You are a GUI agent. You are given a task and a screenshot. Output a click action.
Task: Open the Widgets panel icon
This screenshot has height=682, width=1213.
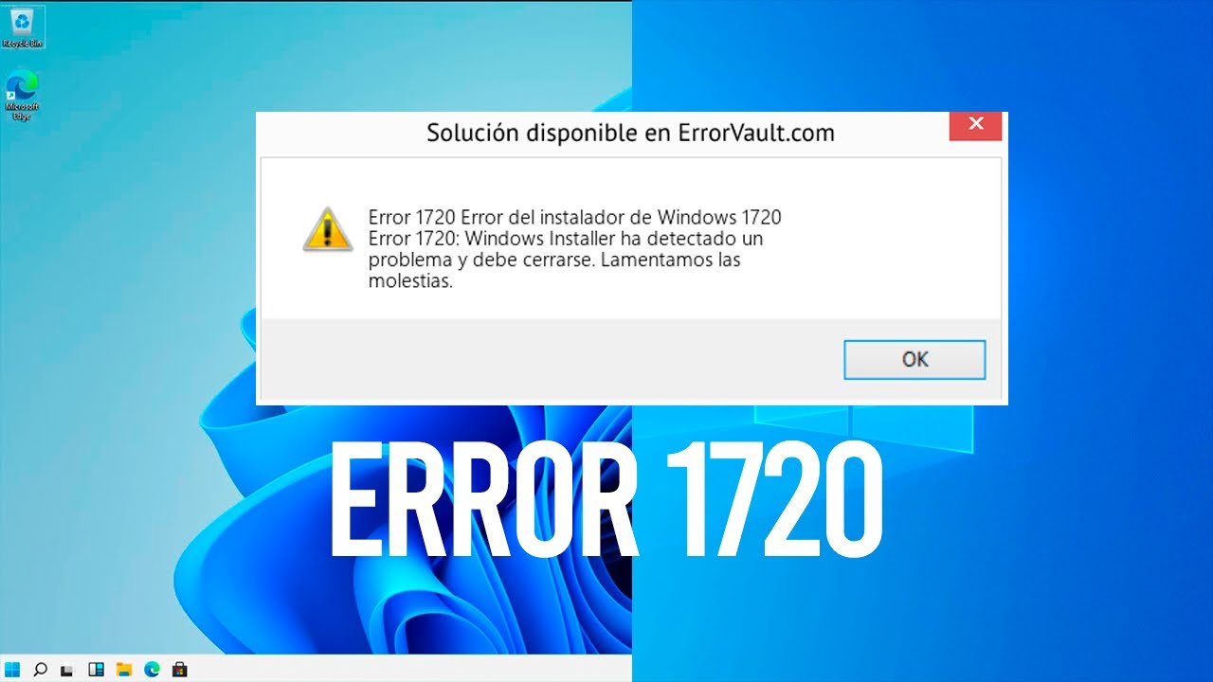click(96, 670)
